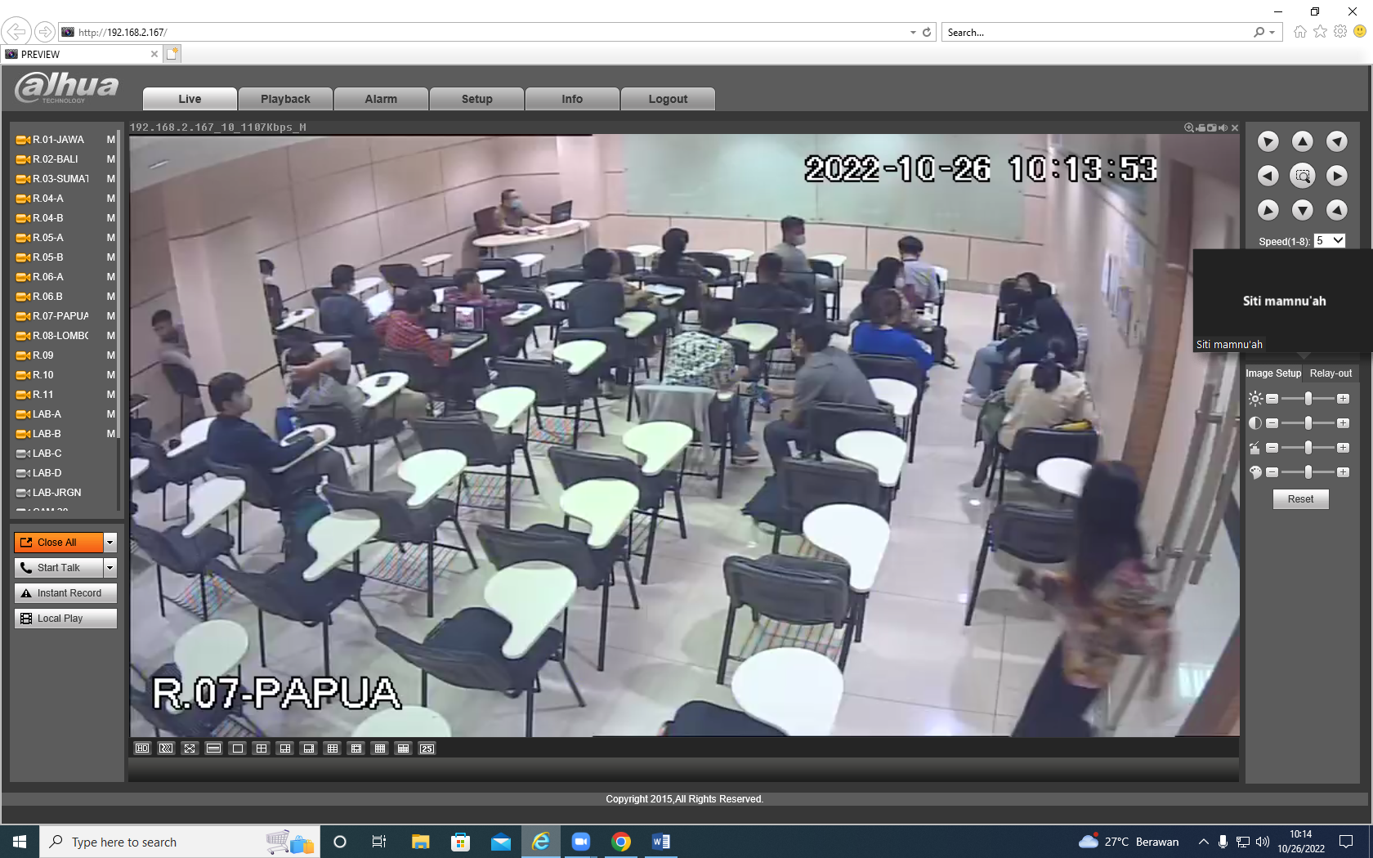Adjust the brightness slider handle
The width and height of the screenshot is (1373, 858).
[1308, 399]
